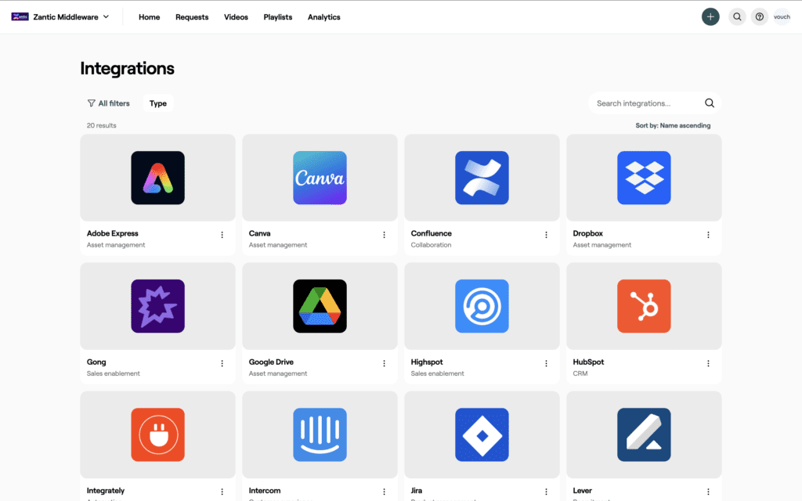Click 'Asset management' label under Adobe Express

116,245
